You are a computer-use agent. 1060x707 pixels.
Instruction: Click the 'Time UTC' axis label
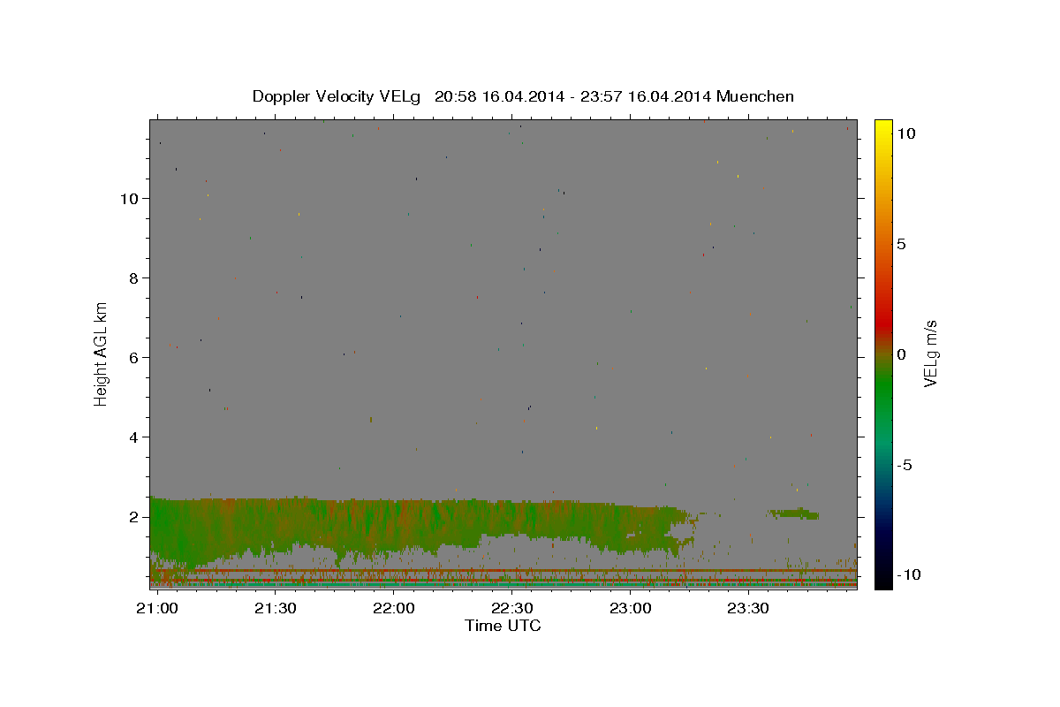[x=503, y=626]
